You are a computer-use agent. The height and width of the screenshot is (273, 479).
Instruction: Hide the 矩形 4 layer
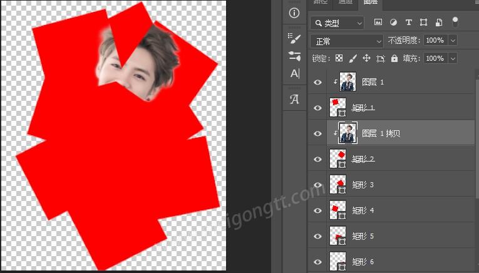[317, 210]
